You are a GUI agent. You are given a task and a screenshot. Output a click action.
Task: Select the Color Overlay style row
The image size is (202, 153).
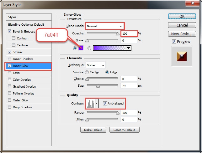click(29, 80)
